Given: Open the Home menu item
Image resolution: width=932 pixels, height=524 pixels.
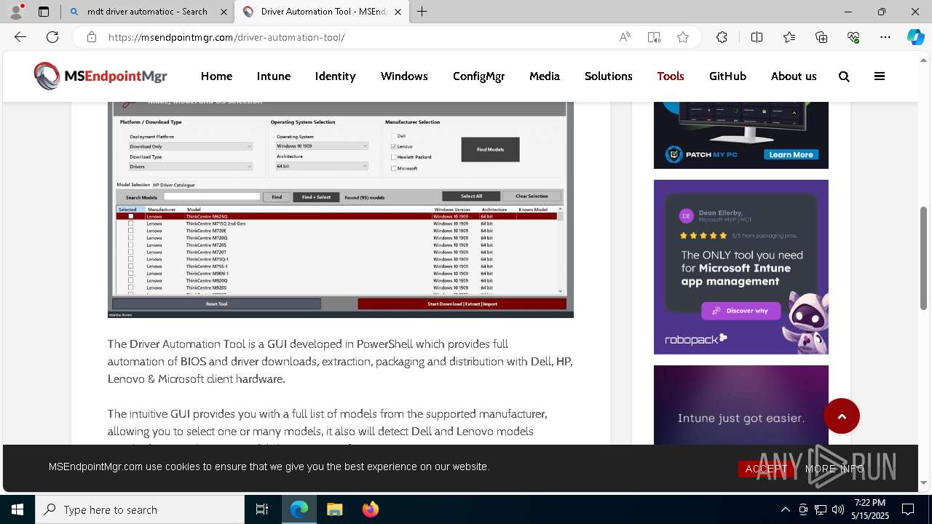Looking at the screenshot, I should [x=216, y=76].
